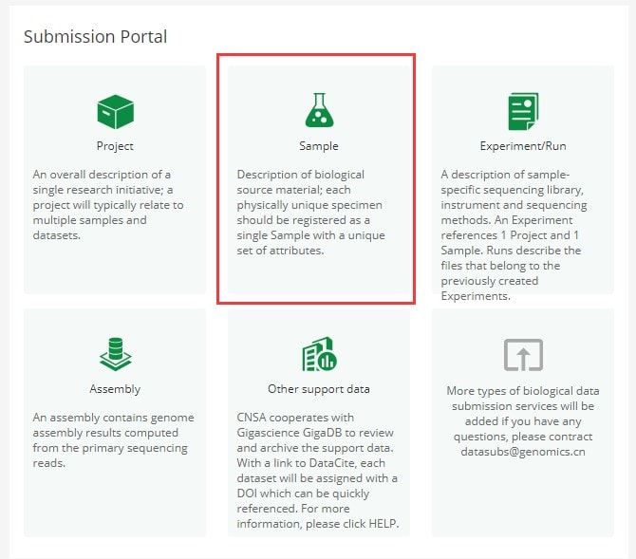The image size is (636, 559).
Task: Open the Project submission title
Action: (115, 146)
